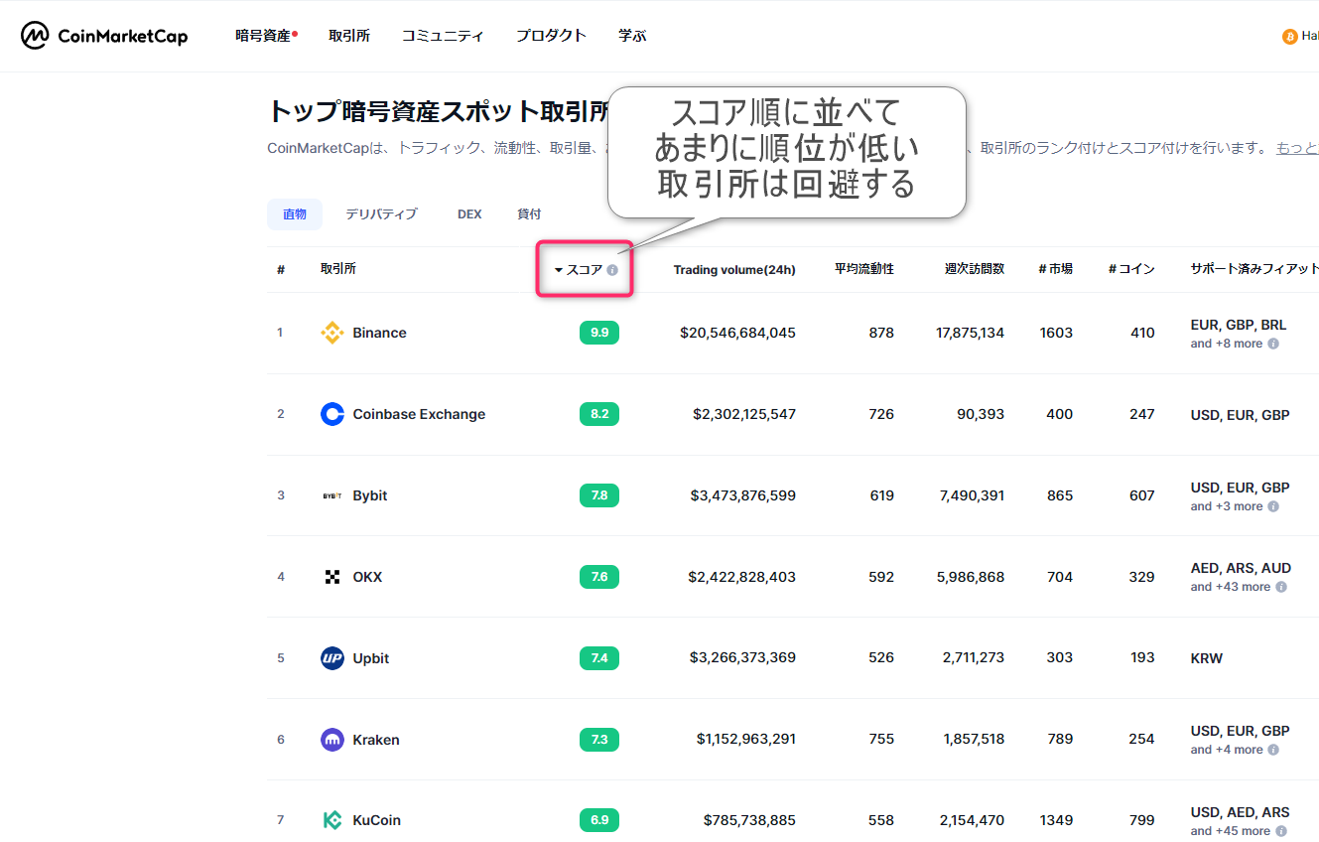Sort by 週次訪問数 column header

[975, 269]
